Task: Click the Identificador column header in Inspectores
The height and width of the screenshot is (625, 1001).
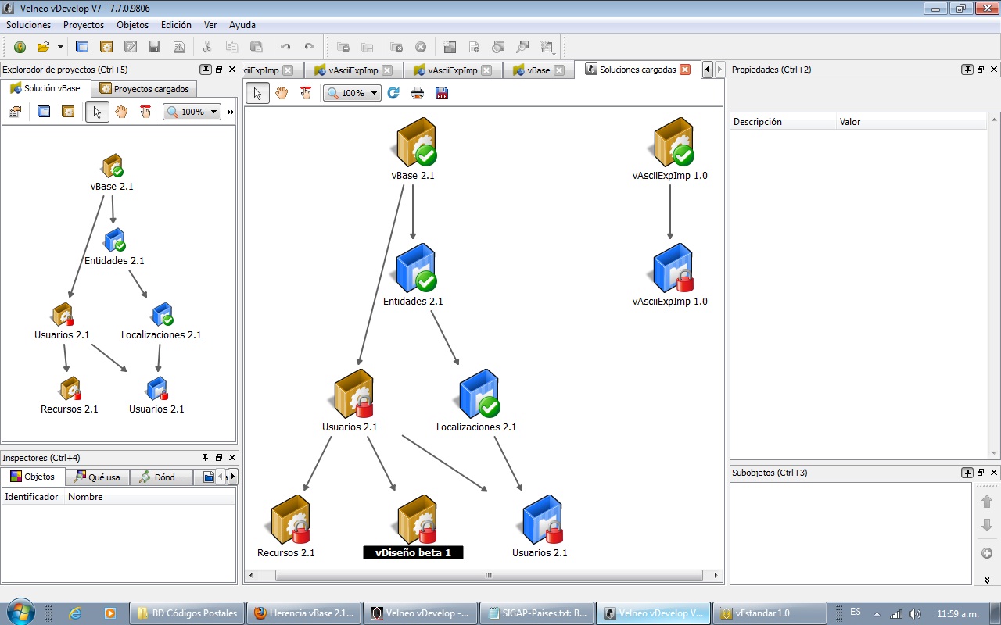Action: [32, 497]
